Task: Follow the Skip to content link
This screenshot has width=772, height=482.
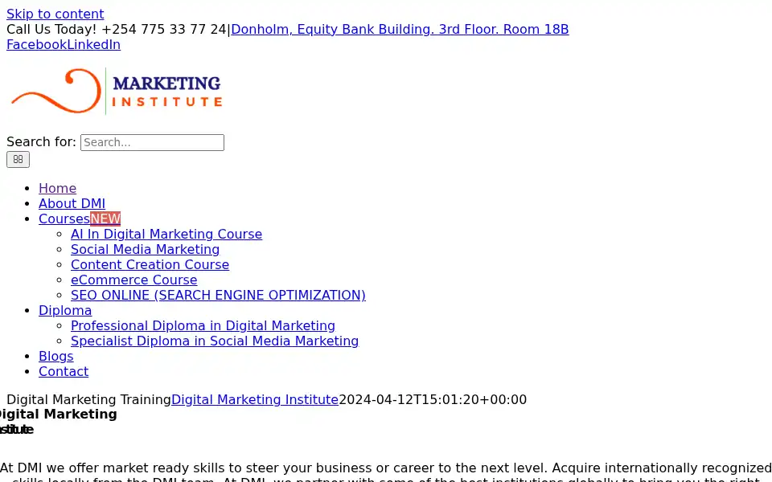Action: click(x=55, y=14)
